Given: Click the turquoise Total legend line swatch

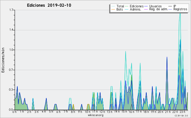Looking at the screenshot, I should (113, 6).
